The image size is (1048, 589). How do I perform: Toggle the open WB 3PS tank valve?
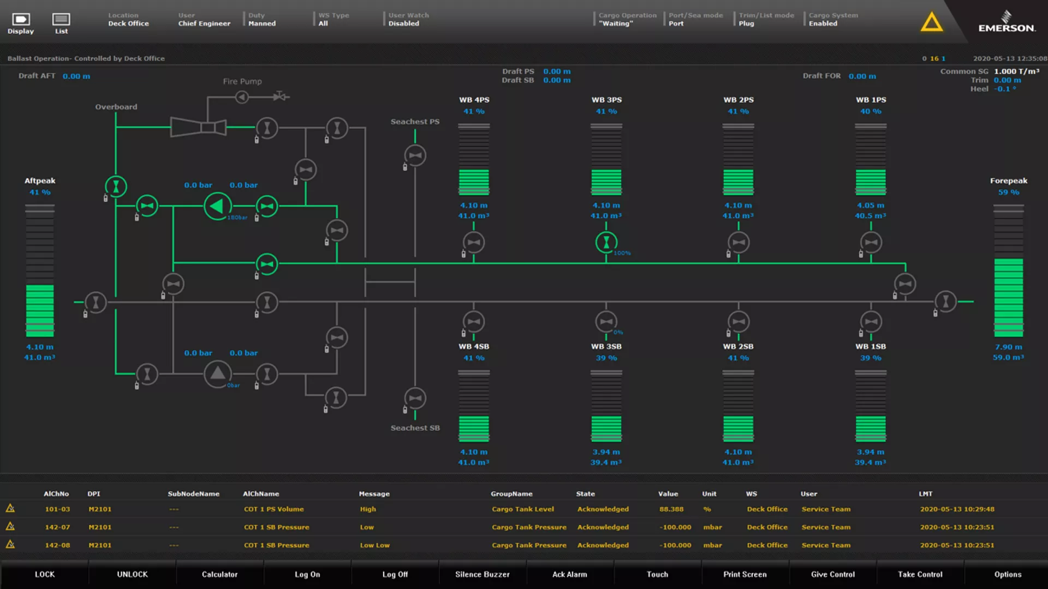[606, 242]
